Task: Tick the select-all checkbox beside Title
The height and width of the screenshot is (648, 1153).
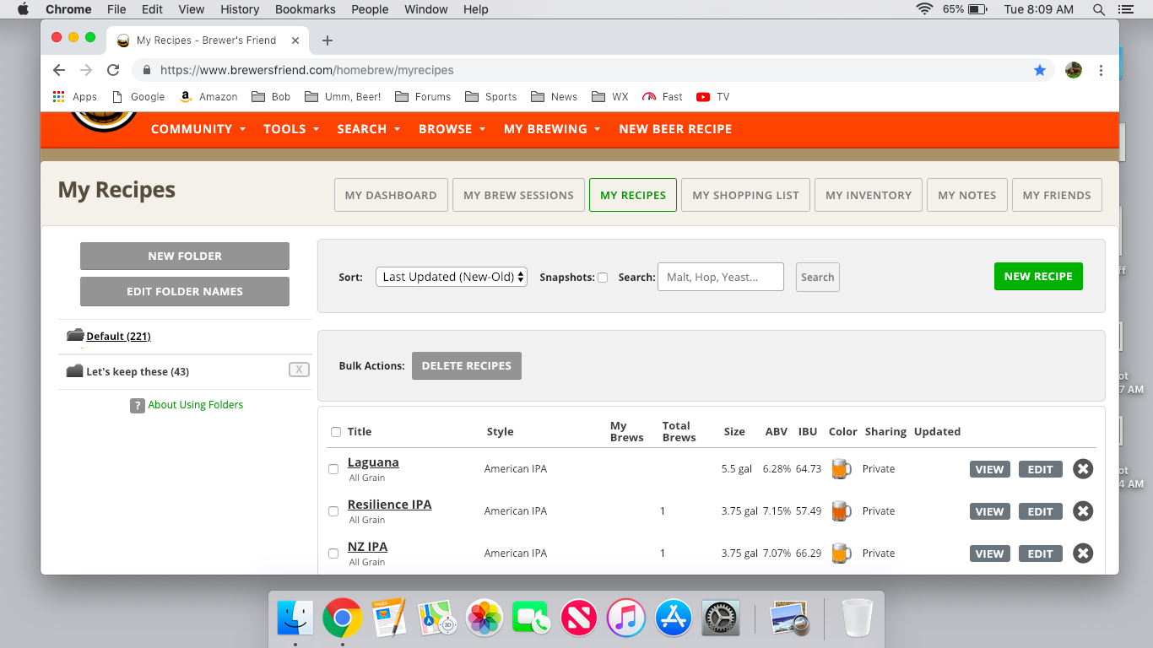Action: click(x=336, y=432)
